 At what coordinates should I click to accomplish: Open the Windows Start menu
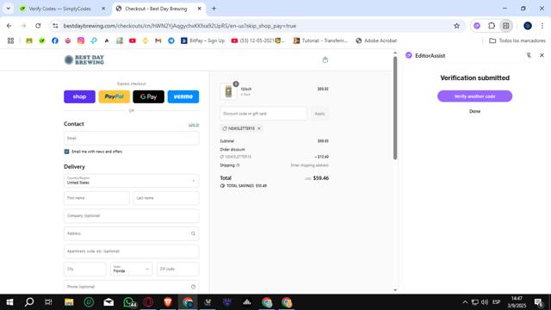[9, 302]
